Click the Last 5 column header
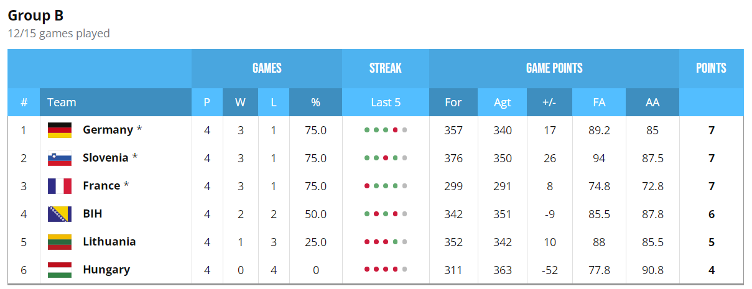 [x=386, y=103]
